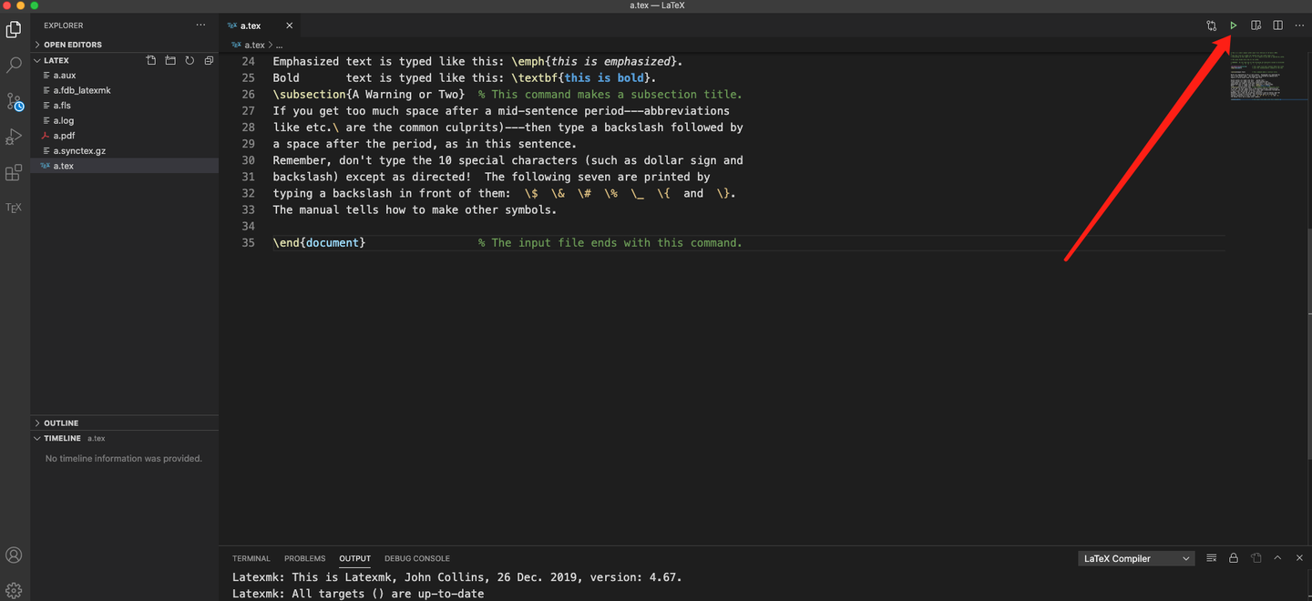Open the Source Control view

click(14, 102)
